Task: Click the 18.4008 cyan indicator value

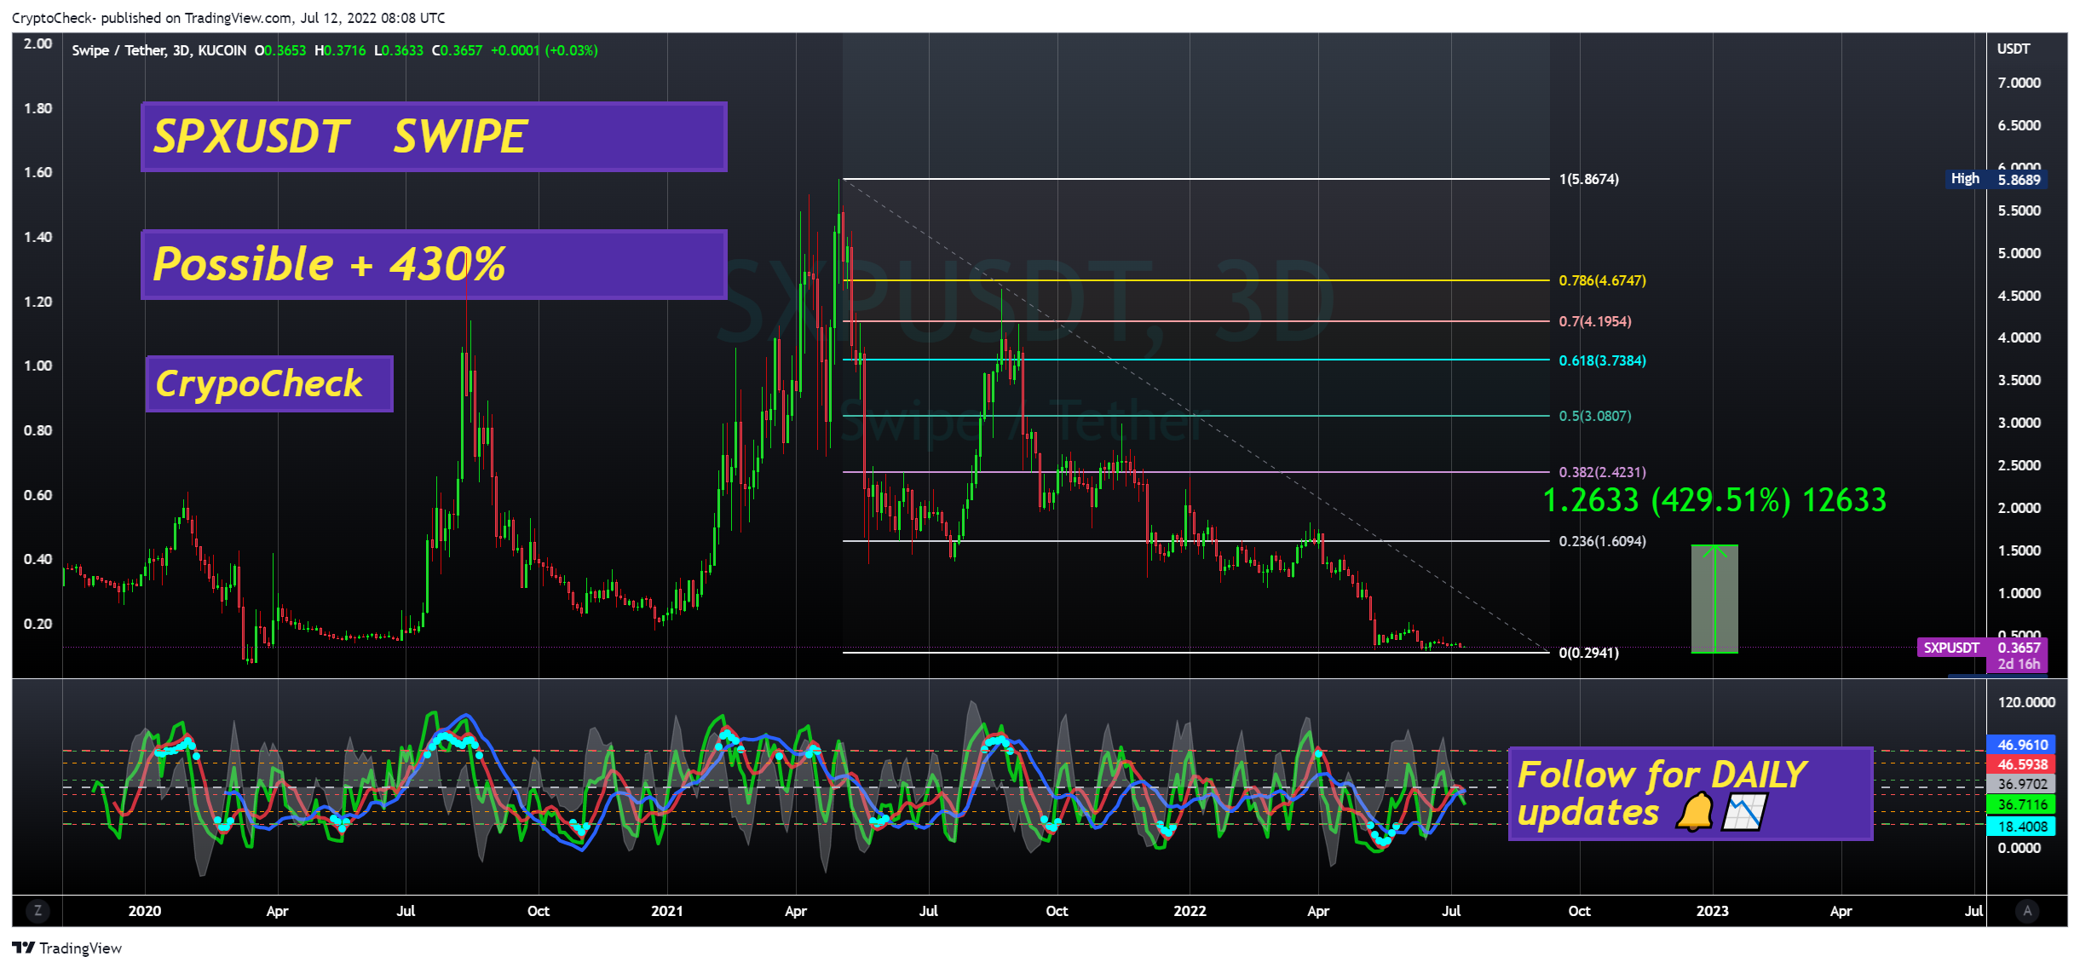Action: point(2021,827)
